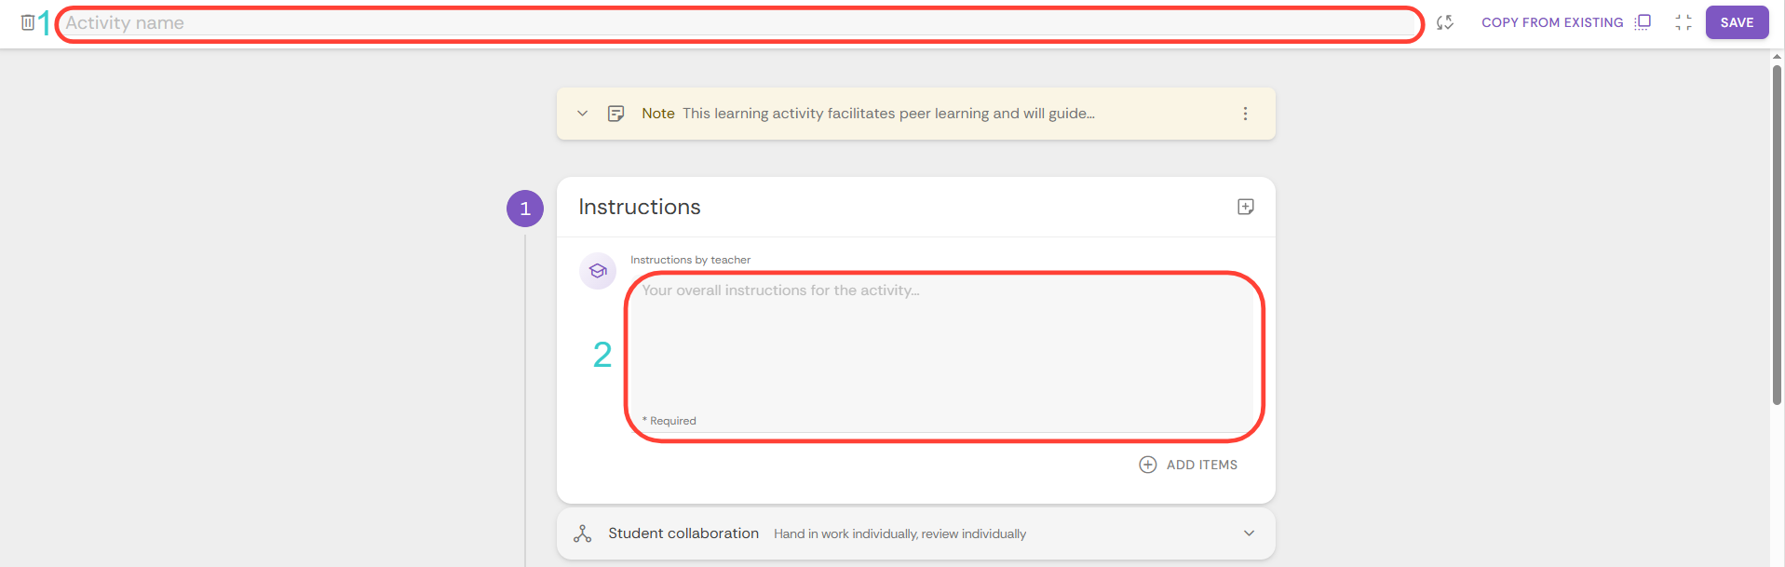Image resolution: width=1785 pixels, height=567 pixels.
Task: Select the purple step 1 circle marker
Action: coord(525,209)
